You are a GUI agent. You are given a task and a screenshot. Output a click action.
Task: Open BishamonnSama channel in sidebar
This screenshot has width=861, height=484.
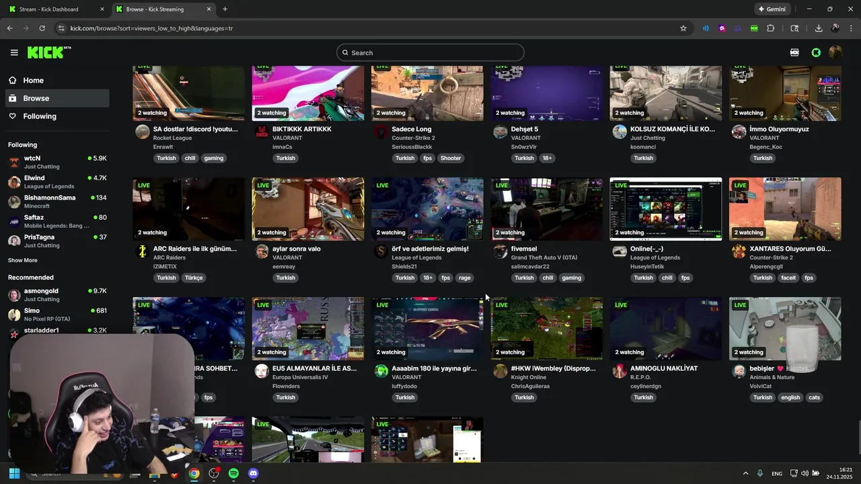tap(57, 202)
